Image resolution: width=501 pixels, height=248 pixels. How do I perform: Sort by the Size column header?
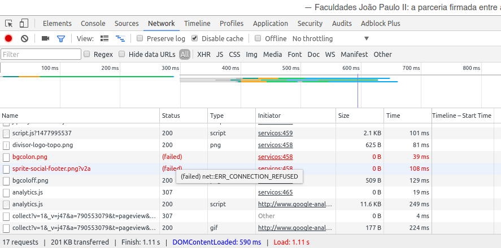point(360,116)
